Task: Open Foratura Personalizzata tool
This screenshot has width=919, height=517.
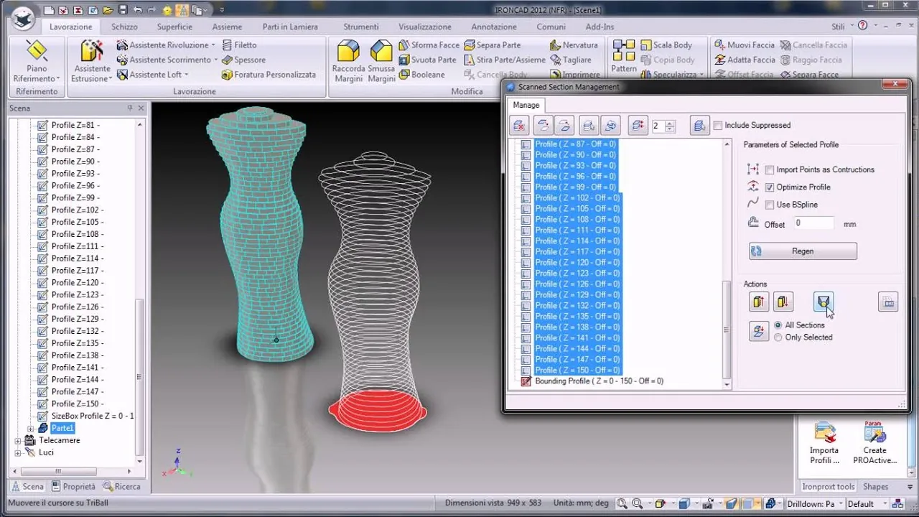Action: (269, 75)
